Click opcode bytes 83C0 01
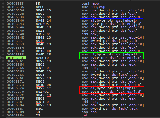The image size is (160, 118). 44,68
